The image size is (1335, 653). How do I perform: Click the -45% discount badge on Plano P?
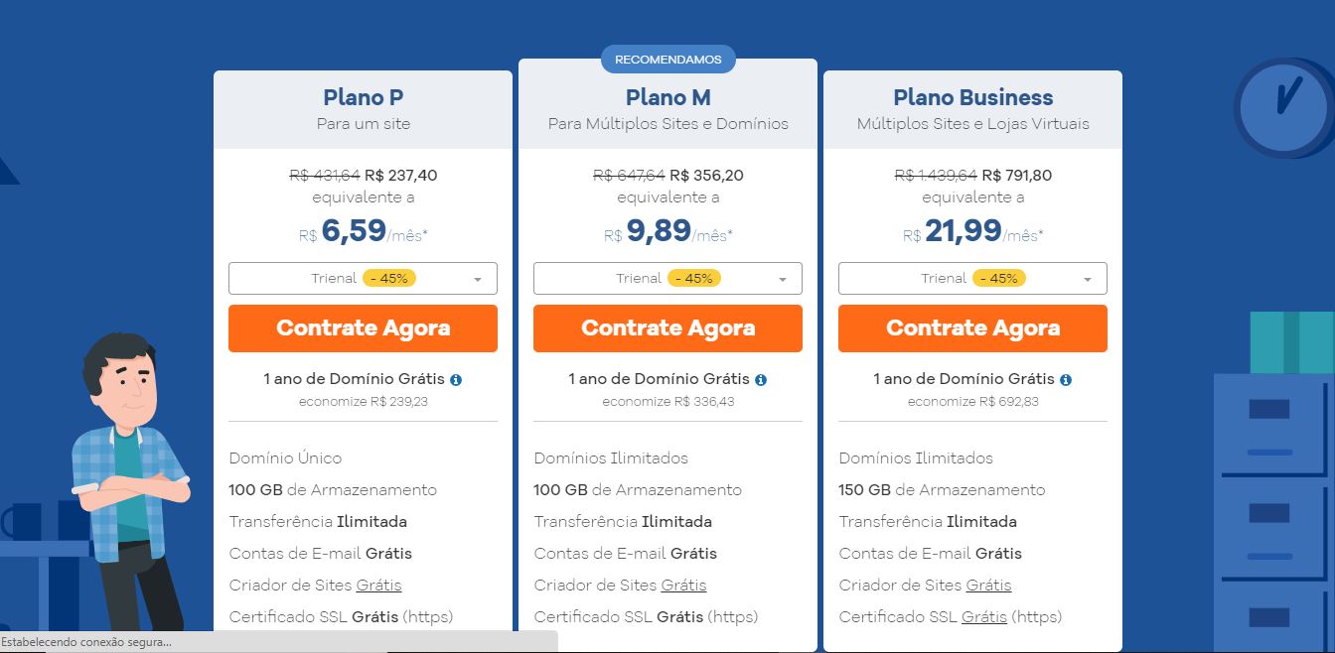pos(389,279)
